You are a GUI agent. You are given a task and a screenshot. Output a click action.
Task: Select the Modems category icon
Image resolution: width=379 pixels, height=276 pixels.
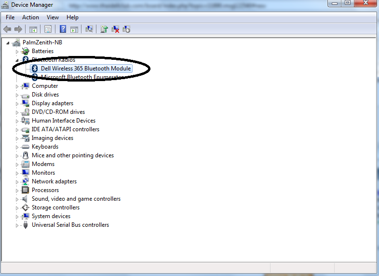(x=26, y=164)
